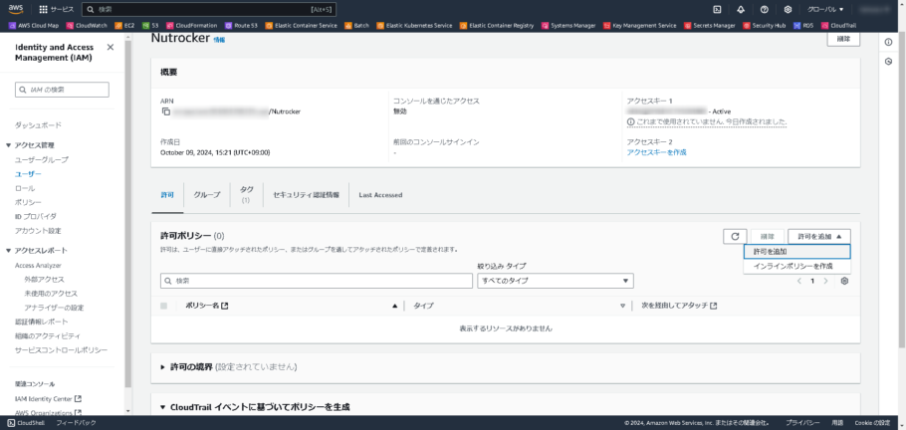Open CloudTrail service shortcut
Image resolution: width=906 pixels, height=430 pixels.
click(x=839, y=26)
